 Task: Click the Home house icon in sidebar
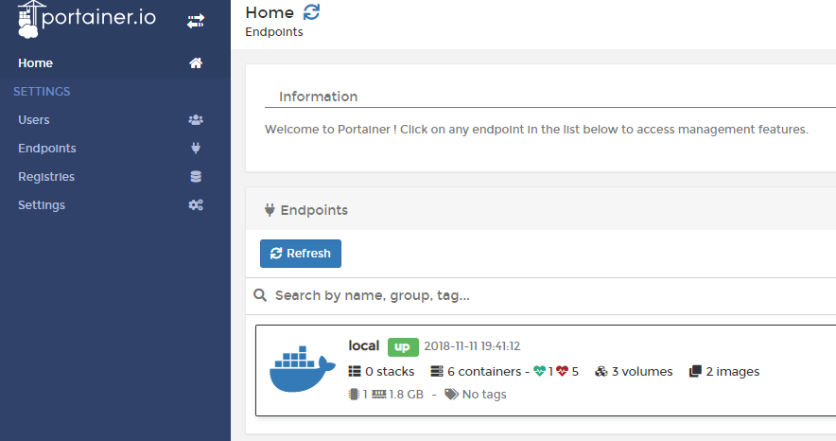(196, 63)
